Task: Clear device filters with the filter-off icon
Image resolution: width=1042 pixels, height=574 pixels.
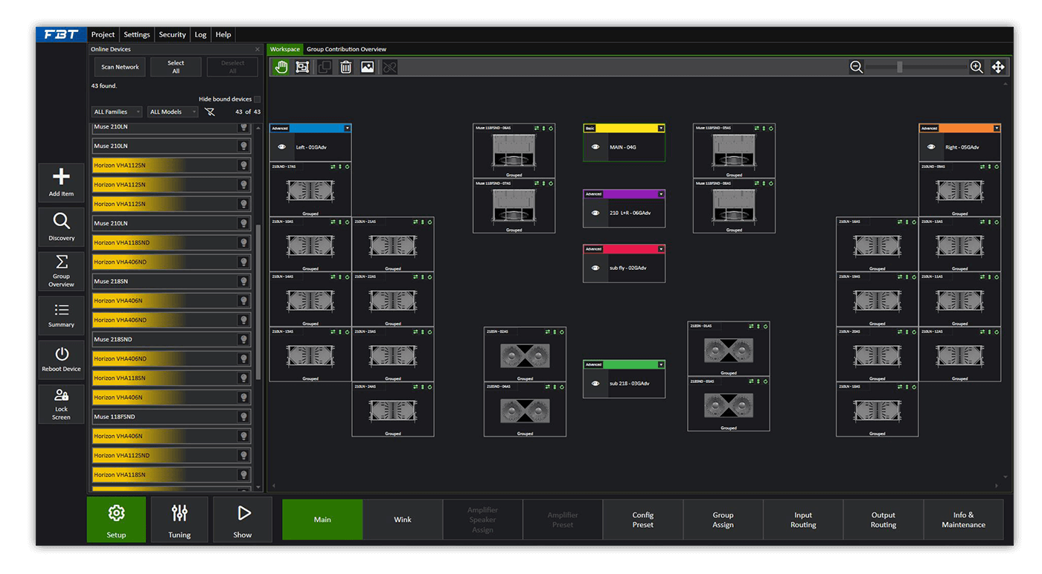Action: (210, 112)
